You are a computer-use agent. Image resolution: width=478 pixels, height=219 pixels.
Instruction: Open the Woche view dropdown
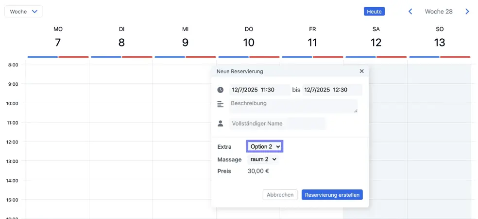(23, 12)
